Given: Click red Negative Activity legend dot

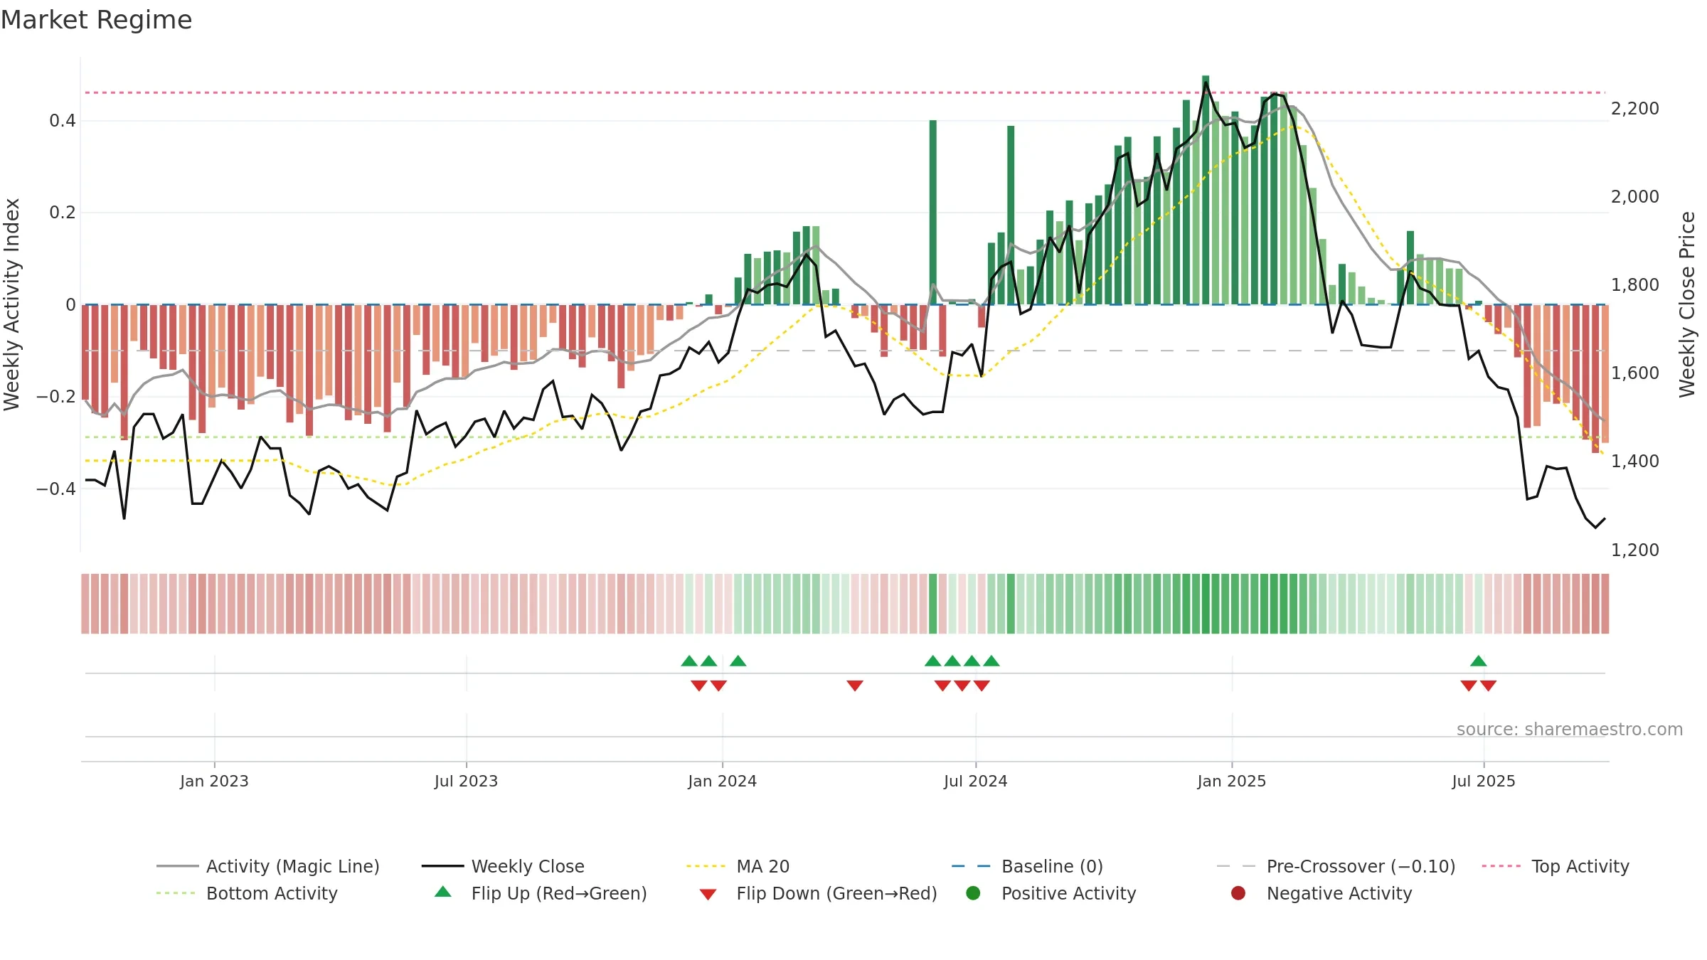Looking at the screenshot, I should [1238, 893].
